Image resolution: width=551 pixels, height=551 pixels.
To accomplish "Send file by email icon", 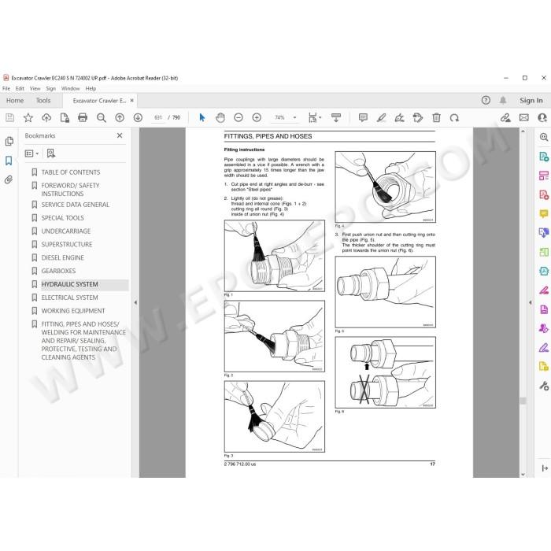I will [524, 118].
